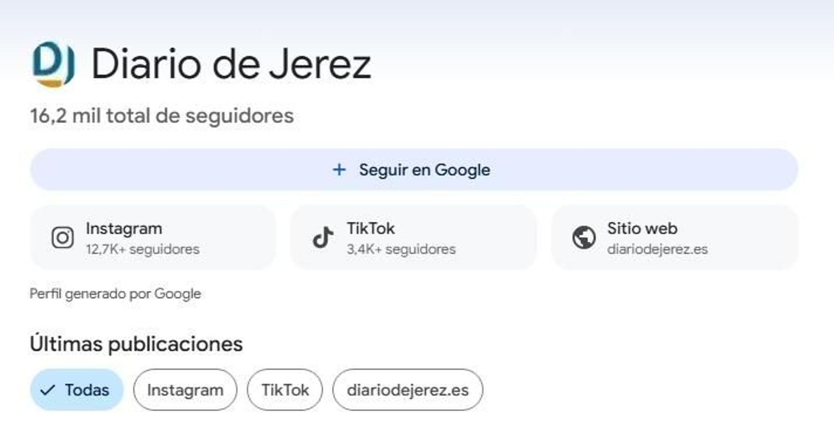834x431 pixels.
Task: Click the 16,2 mil total de seguidores text
Action: click(162, 116)
